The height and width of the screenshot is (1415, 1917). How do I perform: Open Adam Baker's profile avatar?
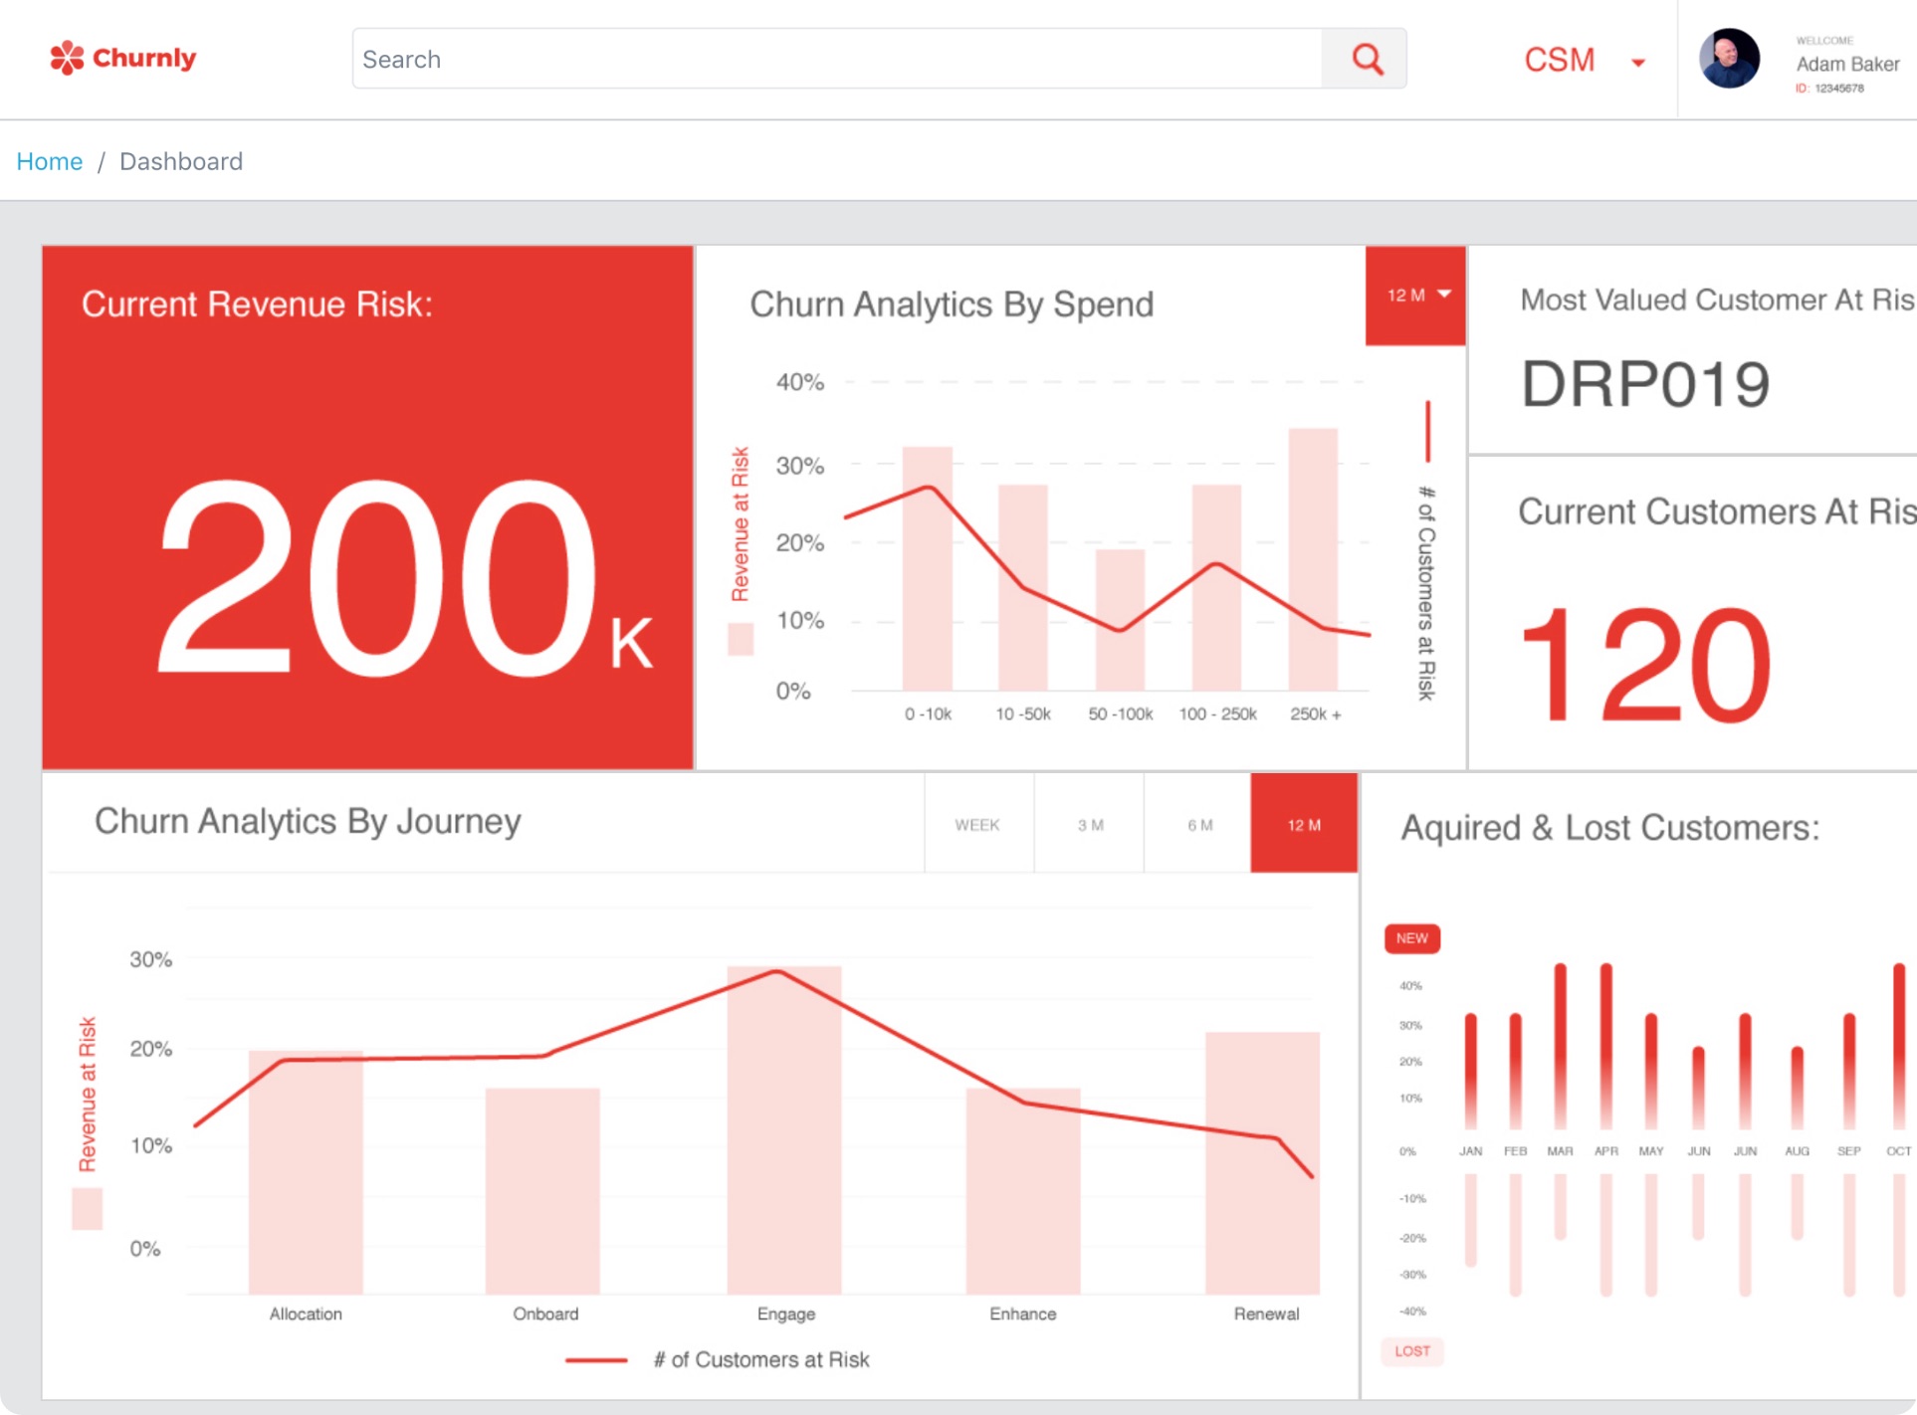tap(1729, 59)
